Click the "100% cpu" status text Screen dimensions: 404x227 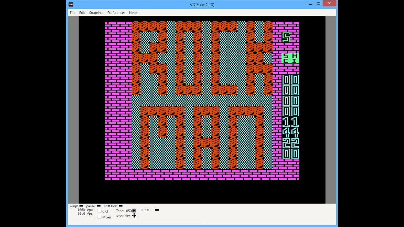click(x=85, y=210)
